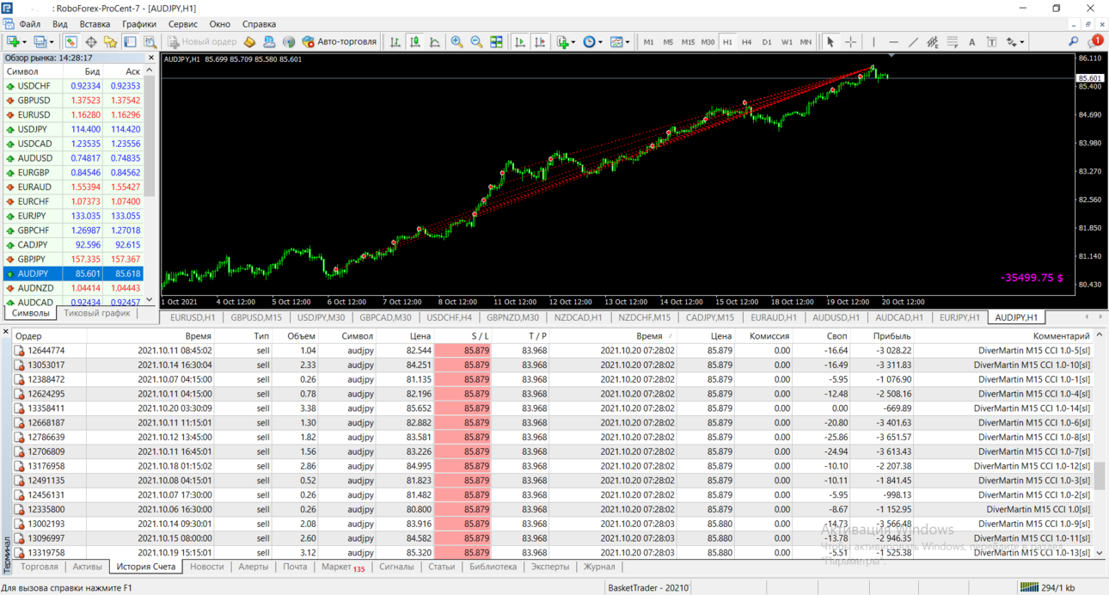Sort by Ордер column header
The width and height of the screenshot is (1109, 595).
click(49, 336)
